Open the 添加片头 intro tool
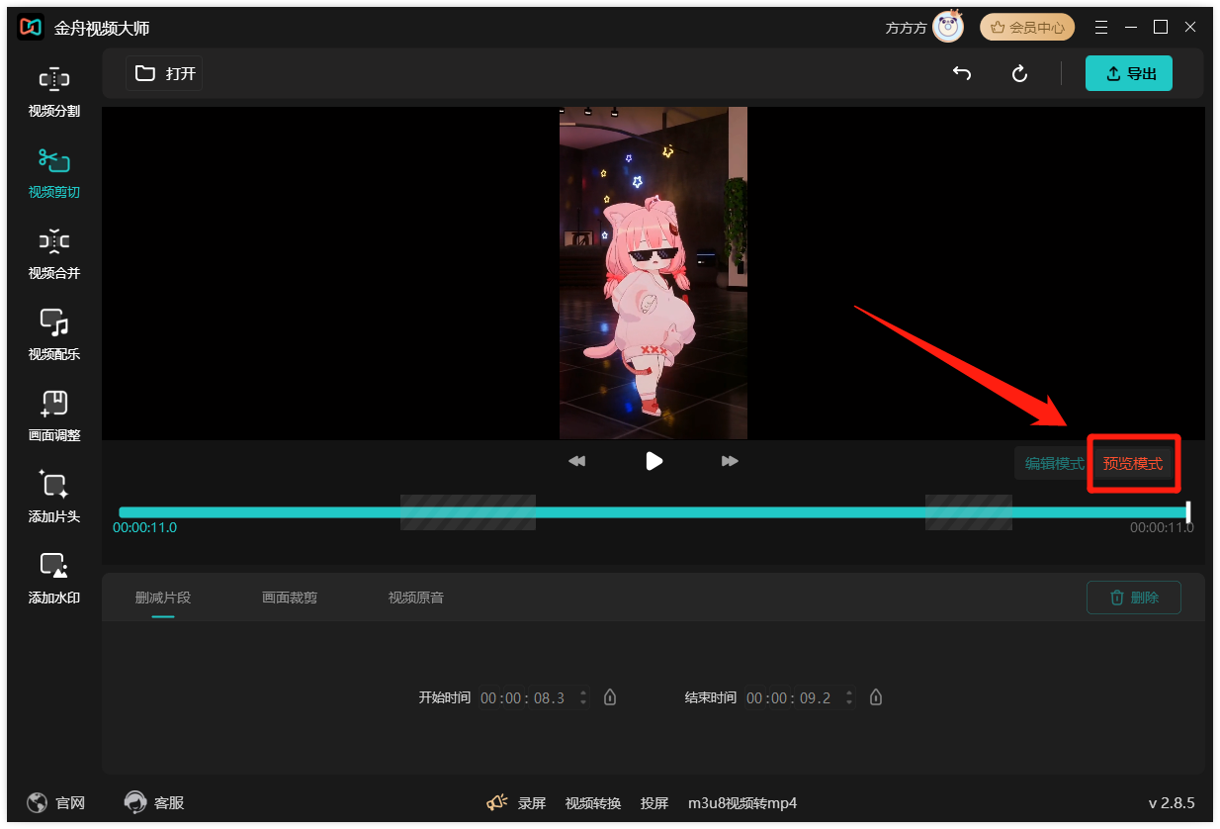This screenshot has width=1220, height=829. click(53, 498)
